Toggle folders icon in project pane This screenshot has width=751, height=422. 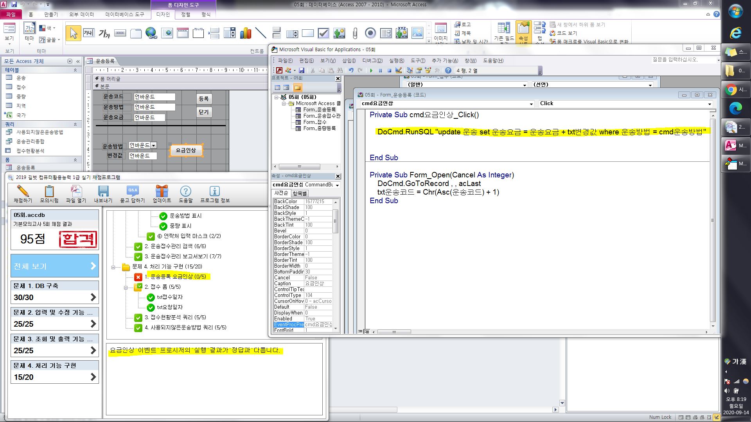(298, 88)
